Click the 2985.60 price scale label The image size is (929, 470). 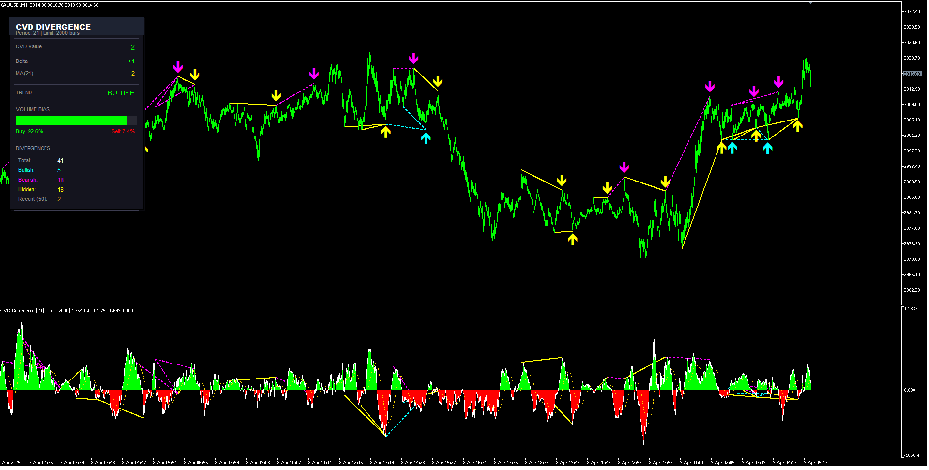[913, 197]
